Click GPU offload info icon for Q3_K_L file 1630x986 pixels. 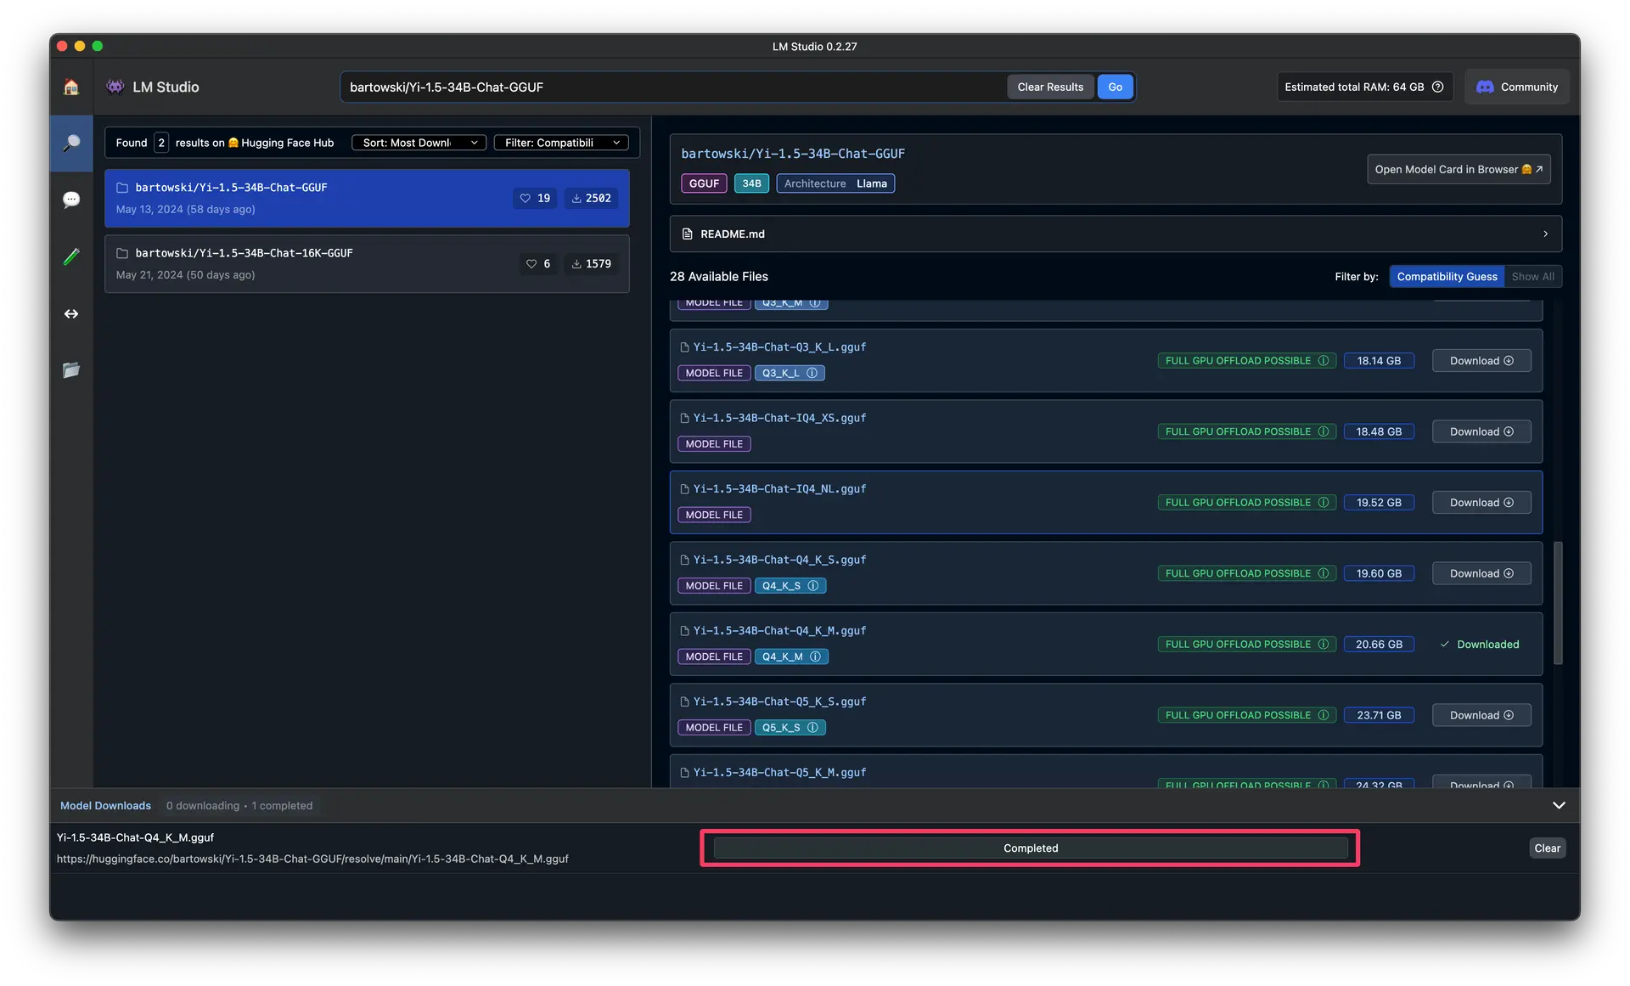tap(1323, 361)
